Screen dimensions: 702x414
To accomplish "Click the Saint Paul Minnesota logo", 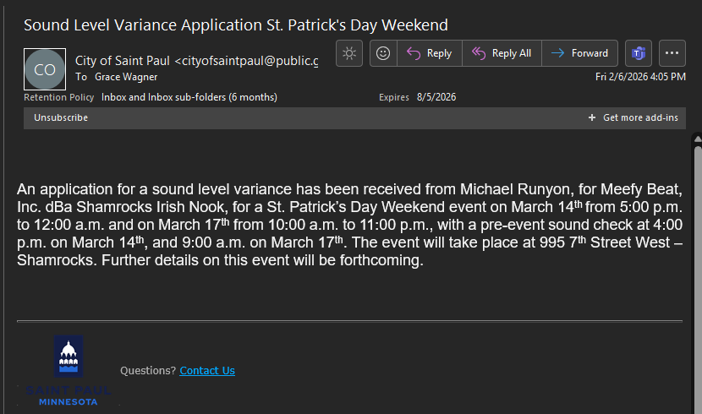I will click(69, 370).
